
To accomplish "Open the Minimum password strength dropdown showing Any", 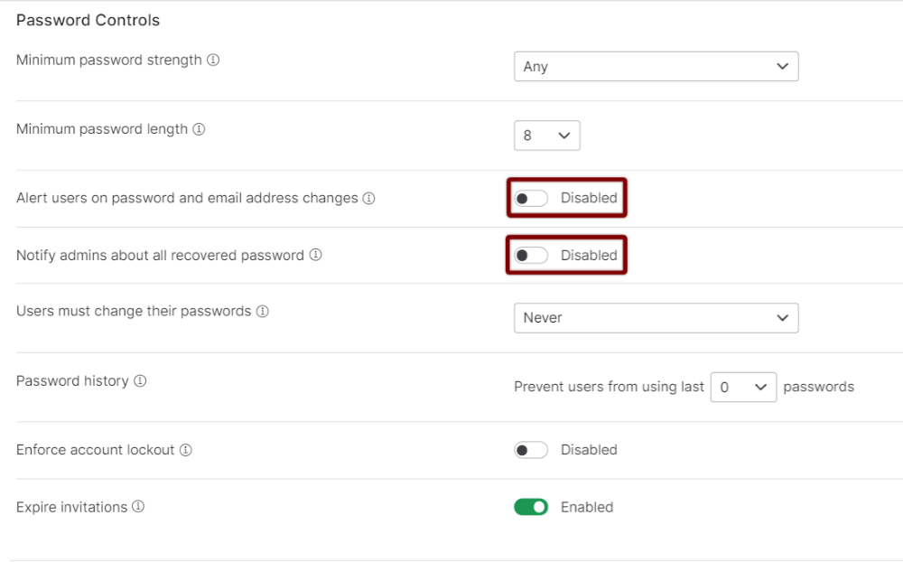I will coord(656,66).
